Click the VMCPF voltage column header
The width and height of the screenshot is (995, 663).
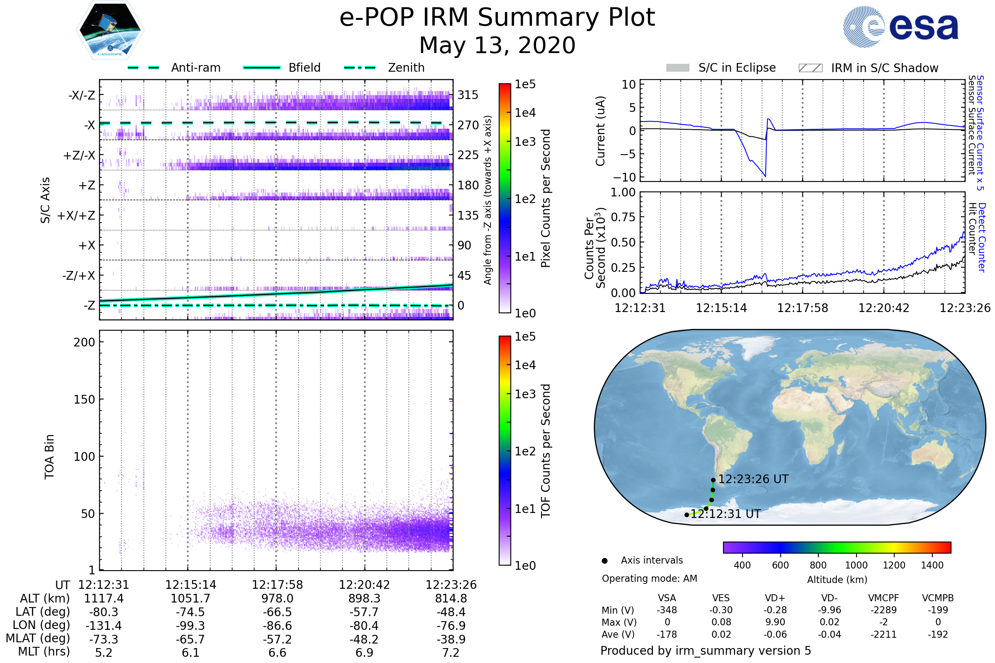[883, 598]
